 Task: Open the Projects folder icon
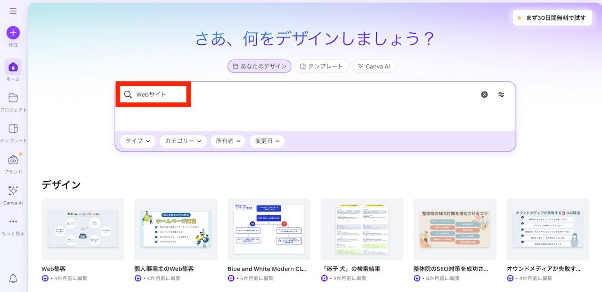click(13, 98)
